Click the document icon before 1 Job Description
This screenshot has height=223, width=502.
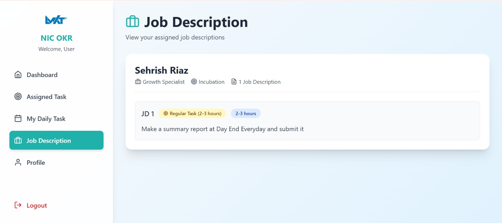tap(233, 82)
